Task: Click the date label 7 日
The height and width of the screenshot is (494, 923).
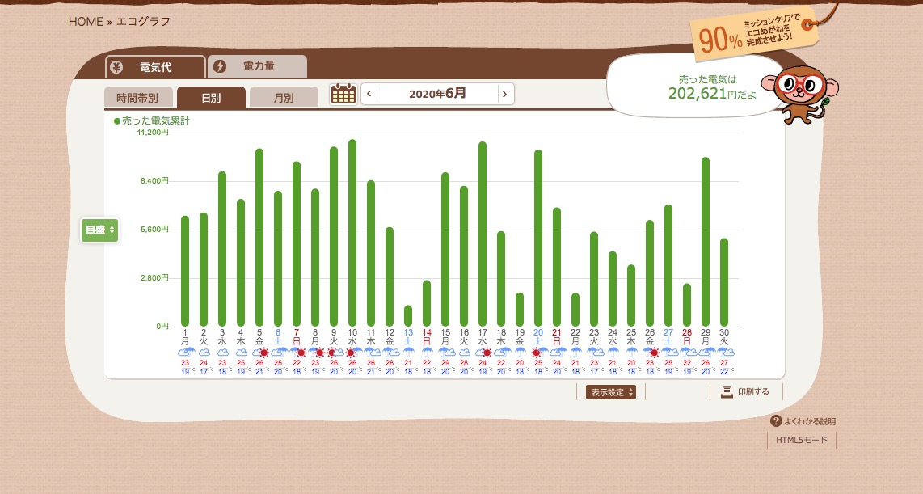Action: (x=297, y=337)
